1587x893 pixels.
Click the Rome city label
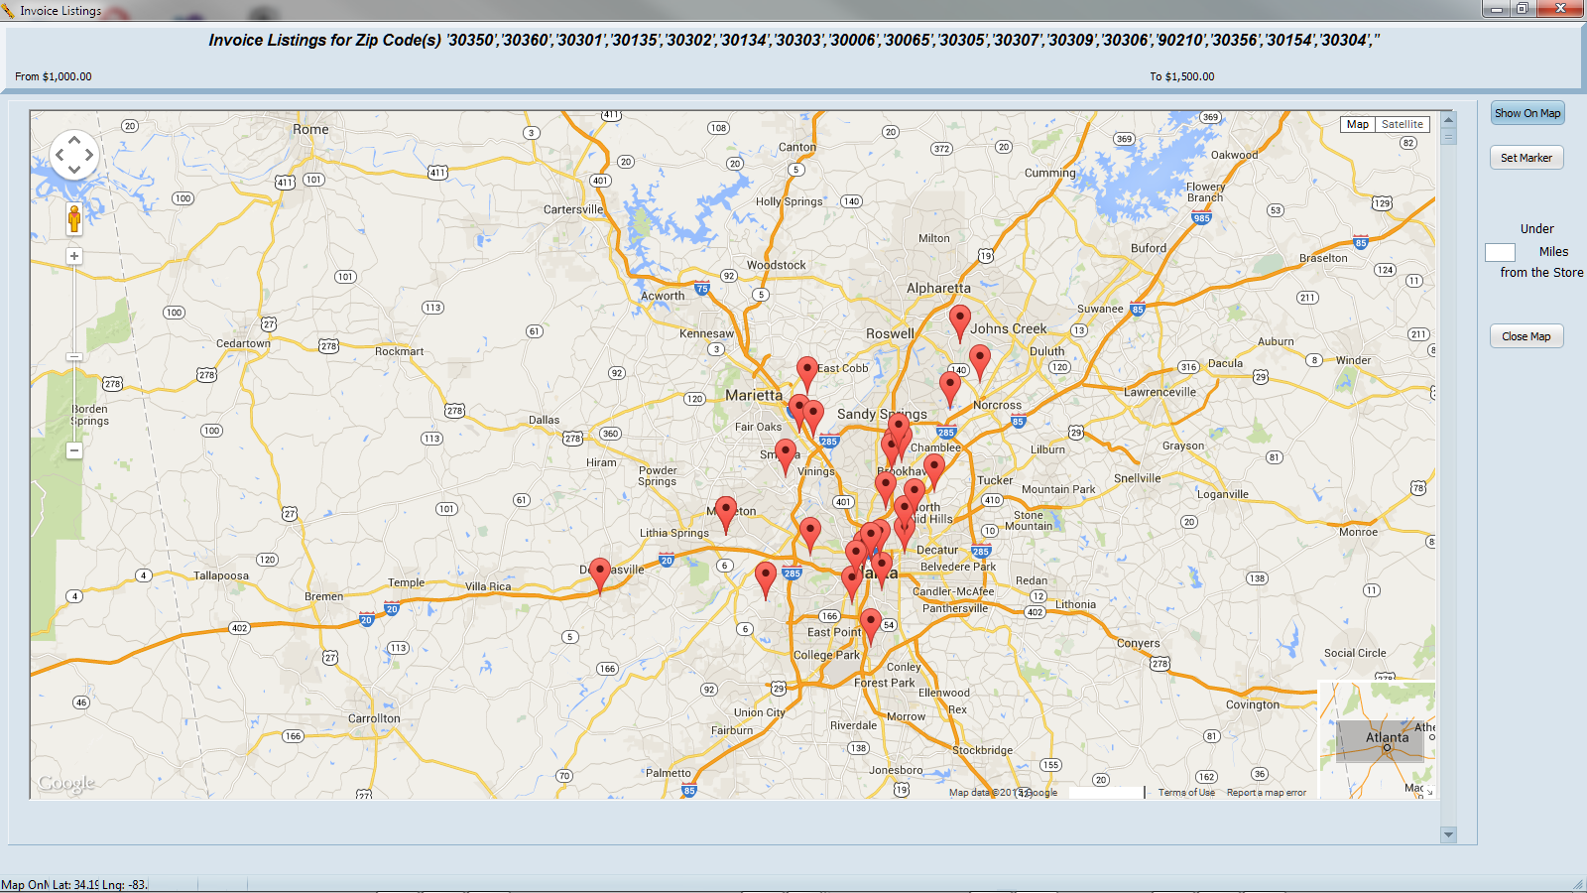pyautogui.click(x=310, y=129)
